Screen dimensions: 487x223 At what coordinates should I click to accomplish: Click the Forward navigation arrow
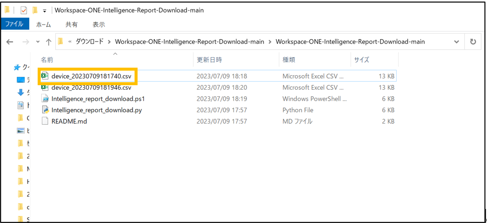pos(26,42)
